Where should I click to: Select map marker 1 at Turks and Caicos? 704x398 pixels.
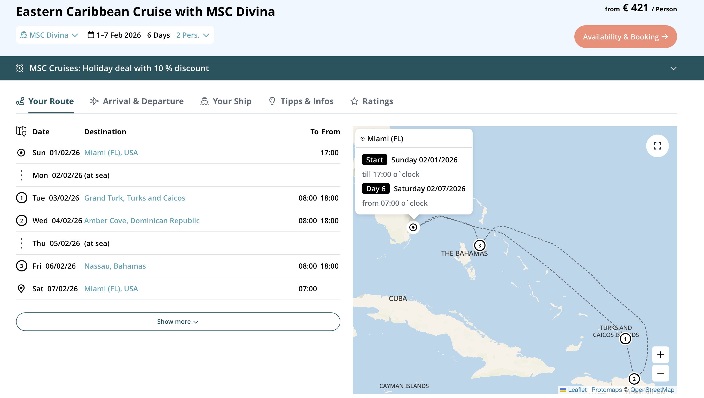coord(625,339)
